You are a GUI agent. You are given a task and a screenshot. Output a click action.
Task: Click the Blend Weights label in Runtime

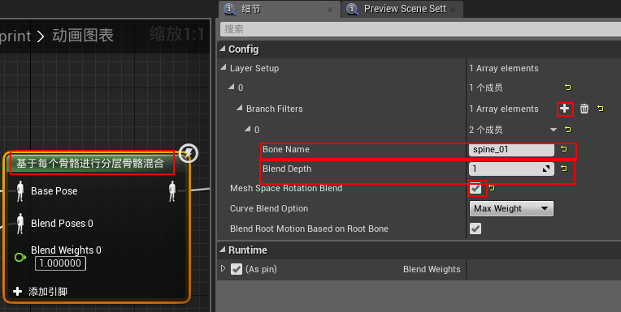tap(432, 269)
